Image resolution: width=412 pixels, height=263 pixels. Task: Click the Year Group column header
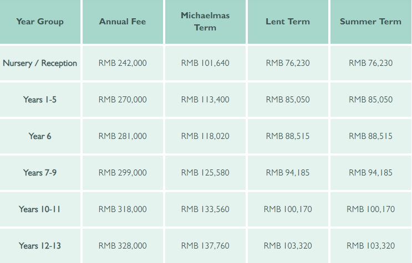pyautogui.click(x=40, y=22)
